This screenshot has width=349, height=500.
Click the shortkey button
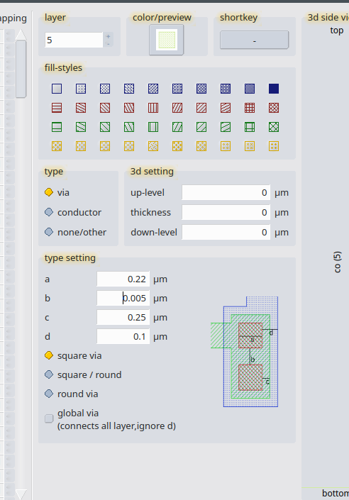coord(254,40)
